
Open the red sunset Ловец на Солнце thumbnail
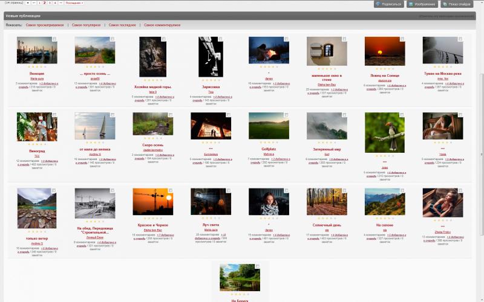(385, 51)
